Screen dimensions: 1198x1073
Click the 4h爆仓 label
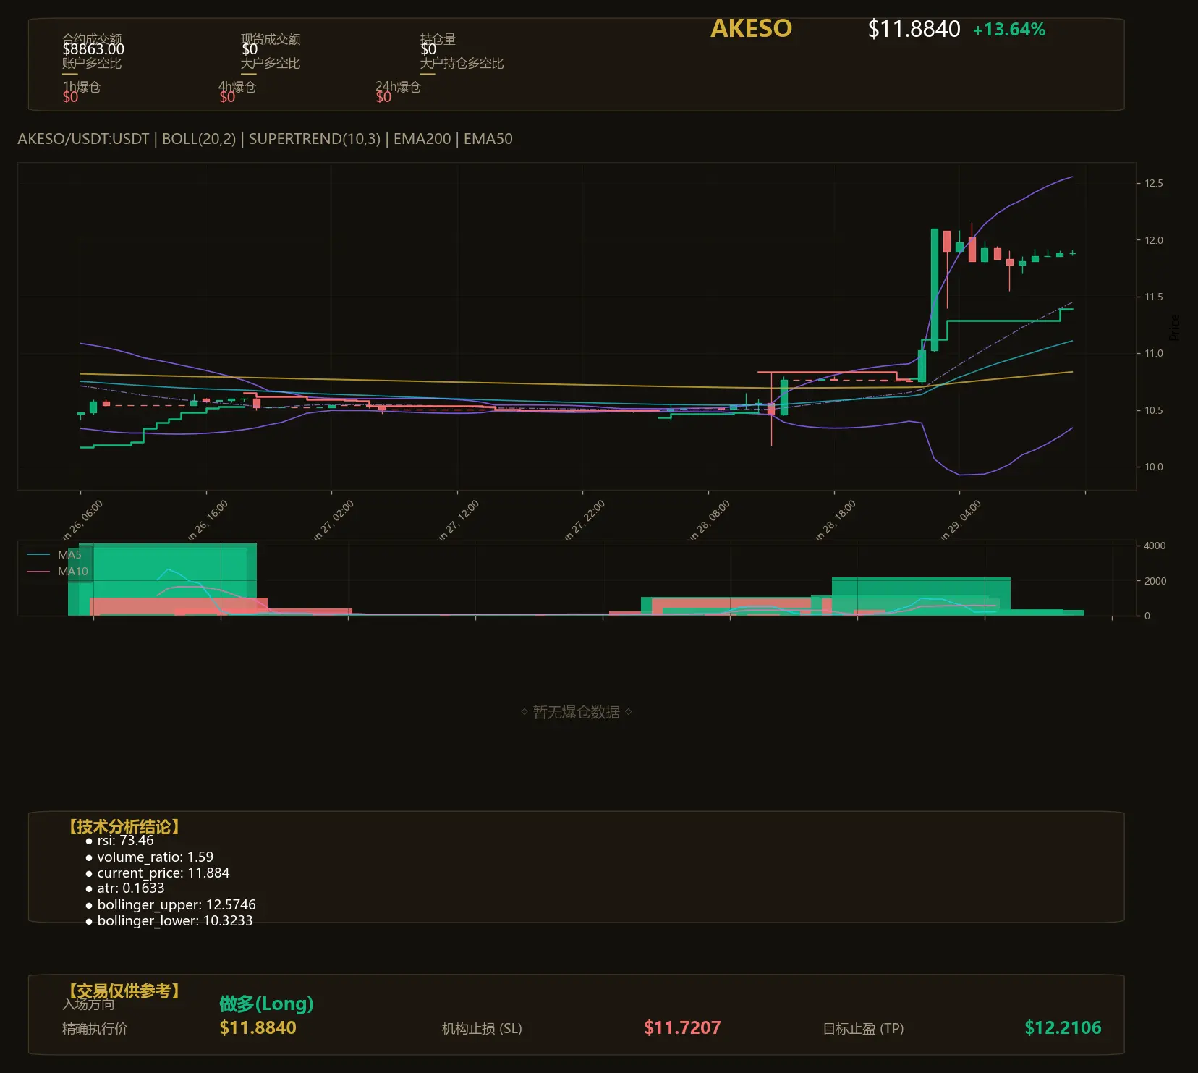coord(237,87)
